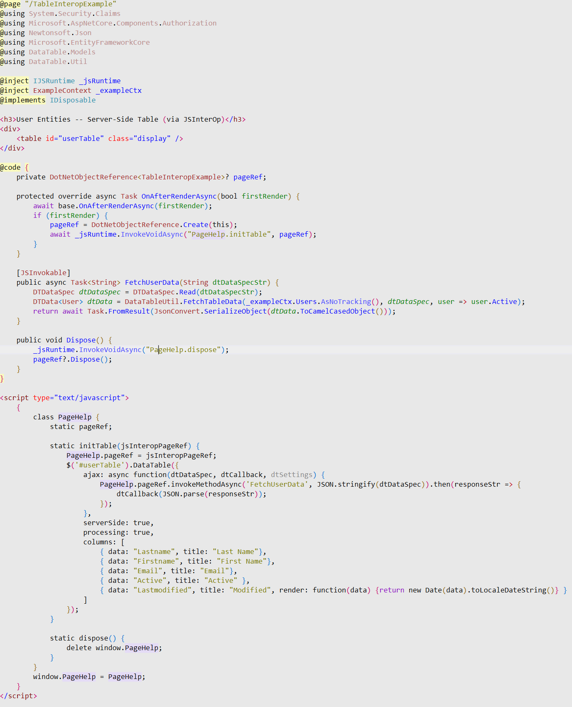Click _exampleCtx injected variable name

click(118, 91)
